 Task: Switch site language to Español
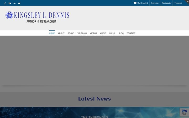(x=155, y=3)
